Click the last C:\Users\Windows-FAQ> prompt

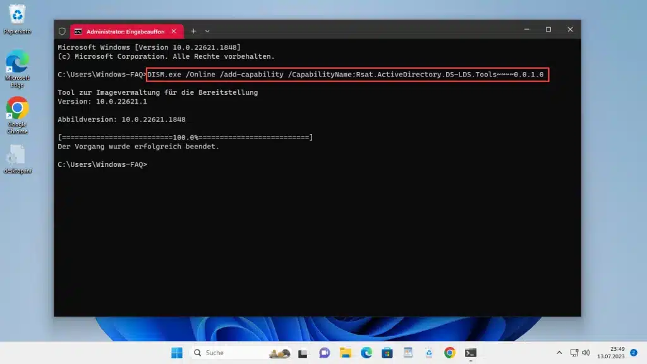click(102, 165)
